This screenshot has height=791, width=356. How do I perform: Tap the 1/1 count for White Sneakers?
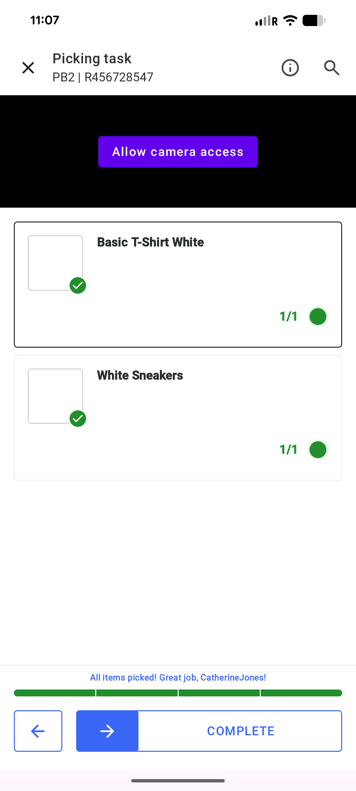point(288,450)
